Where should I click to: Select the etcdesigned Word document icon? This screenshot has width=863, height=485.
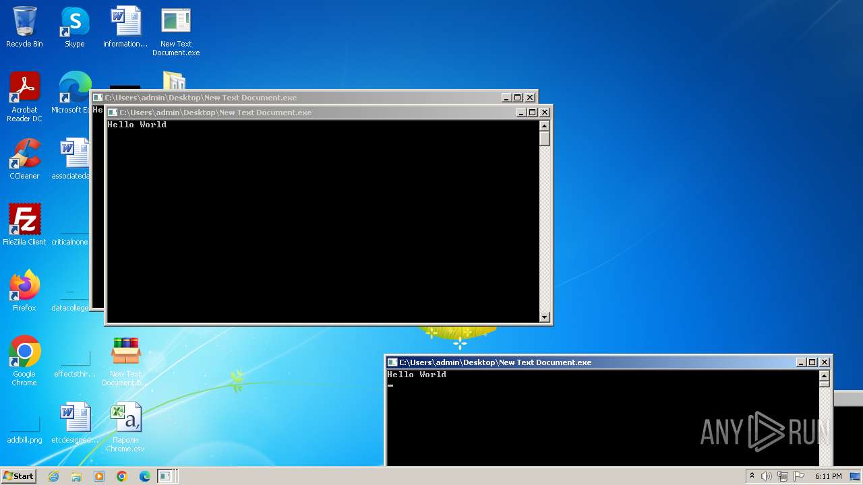(75, 423)
